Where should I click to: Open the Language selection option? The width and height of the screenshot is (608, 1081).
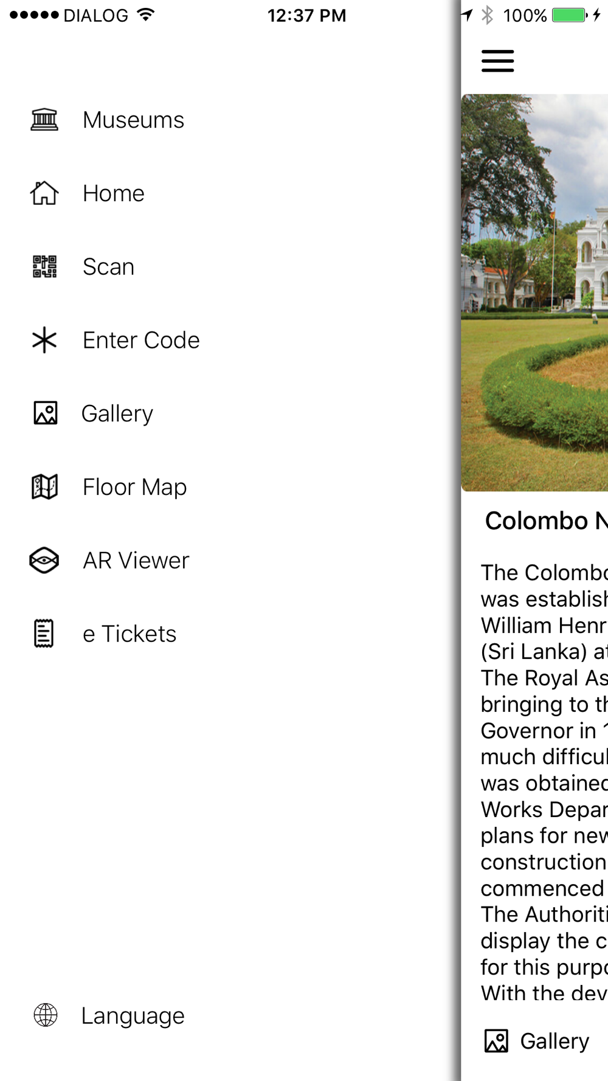[133, 1015]
